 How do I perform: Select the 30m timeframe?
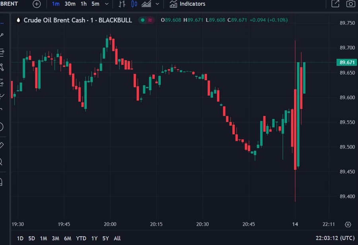pos(70,4)
